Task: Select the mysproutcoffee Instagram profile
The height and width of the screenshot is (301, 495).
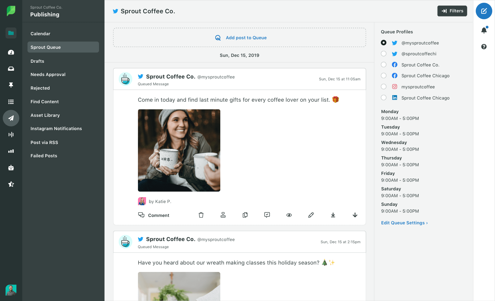Action: click(x=384, y=87)
